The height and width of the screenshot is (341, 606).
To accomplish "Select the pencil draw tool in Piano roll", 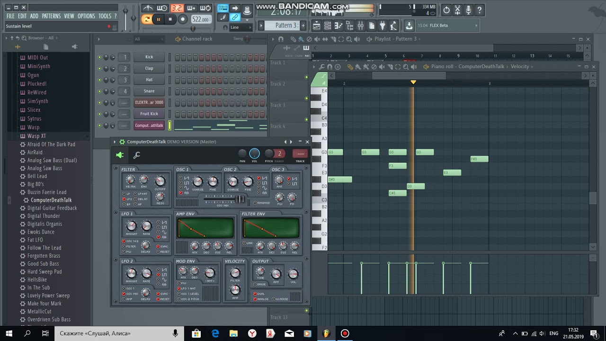I will tap(350, 67).
